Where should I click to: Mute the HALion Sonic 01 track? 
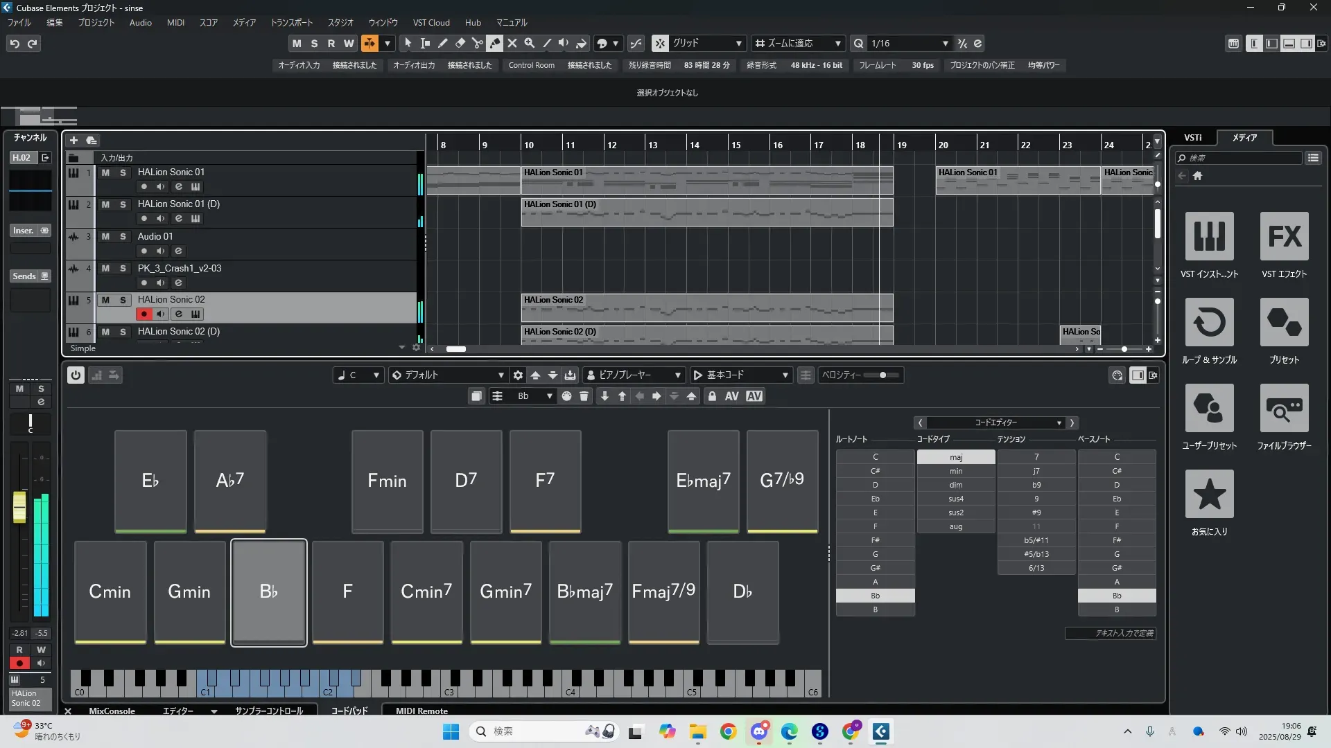105,172
